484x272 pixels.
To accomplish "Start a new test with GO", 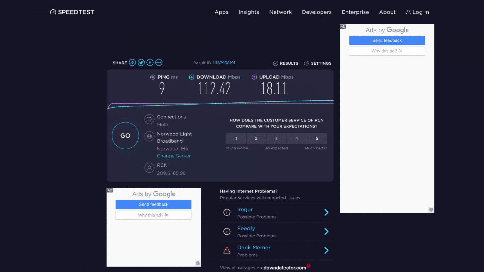I will (x=125, y=136).
